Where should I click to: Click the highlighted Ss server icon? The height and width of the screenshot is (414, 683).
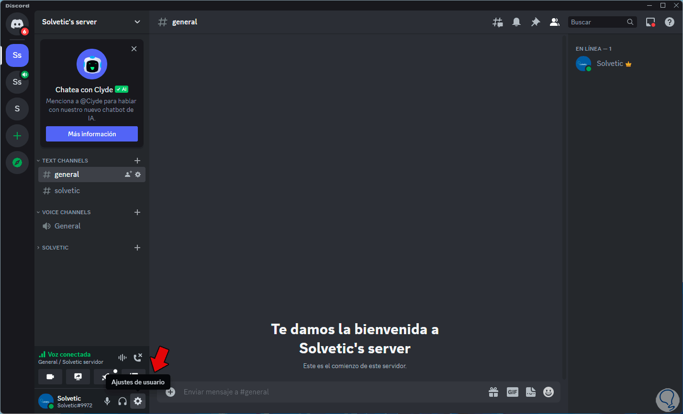pos(17,55)
